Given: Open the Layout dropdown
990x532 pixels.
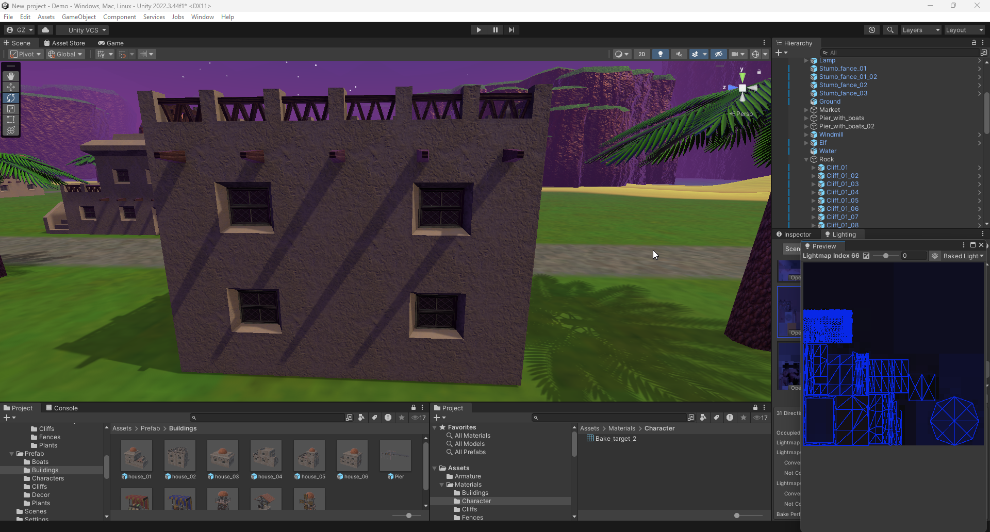Looking at the screenshot, I should tap(964, 30).
